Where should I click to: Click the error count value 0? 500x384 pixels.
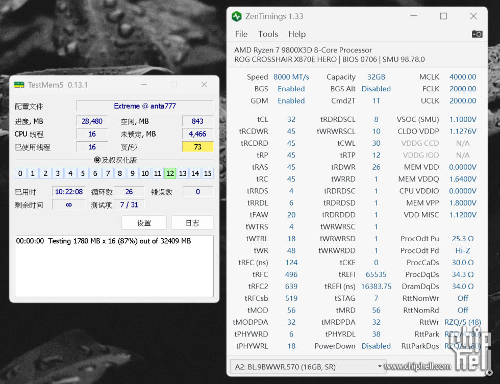click(x=198, y=192)
